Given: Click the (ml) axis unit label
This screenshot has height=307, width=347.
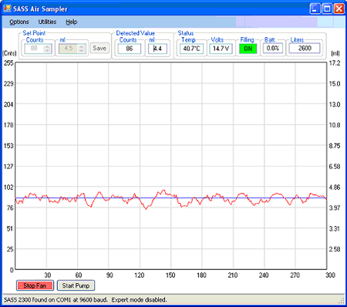Looking at the screenshot, I should [x=335, y=53].
